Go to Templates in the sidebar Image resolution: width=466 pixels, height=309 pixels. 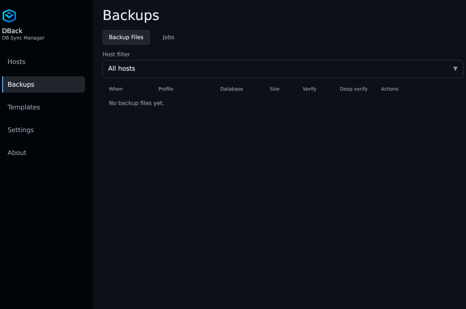[43, 107]
